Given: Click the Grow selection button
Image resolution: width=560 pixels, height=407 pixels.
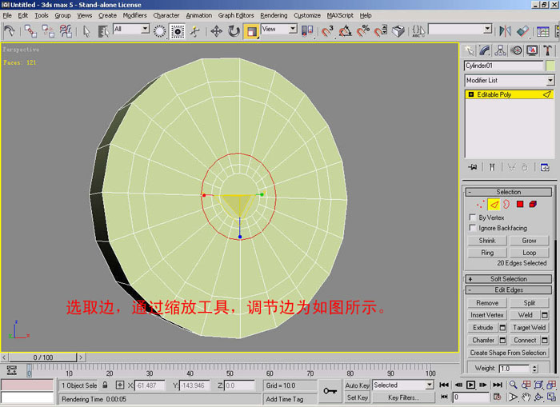Looking at the screenshot, I should (x=529, y=240).
